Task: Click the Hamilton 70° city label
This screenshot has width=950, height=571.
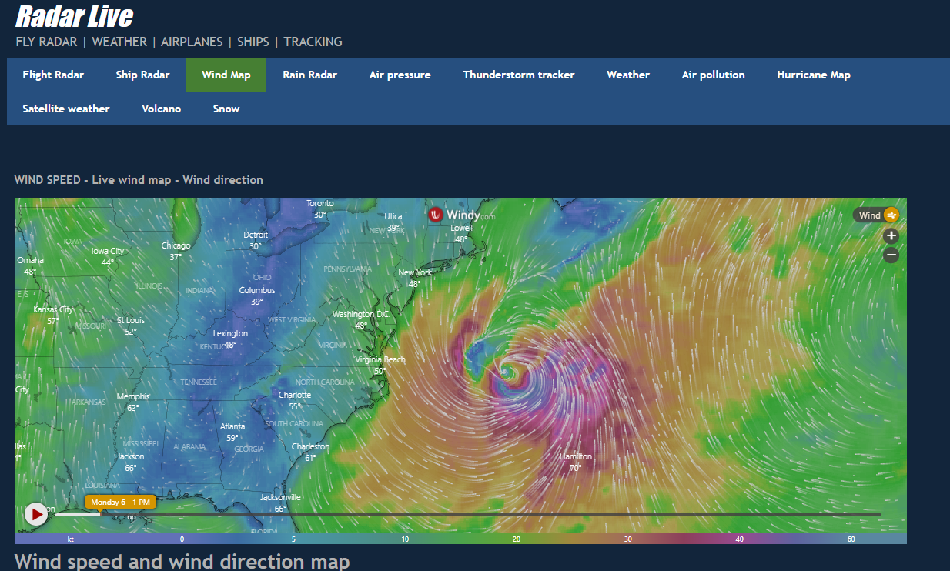Action: [575, 462]
